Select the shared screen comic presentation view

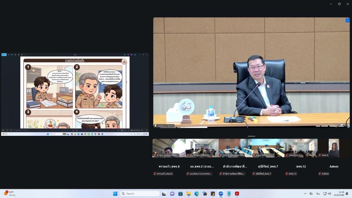pos(75,94)
